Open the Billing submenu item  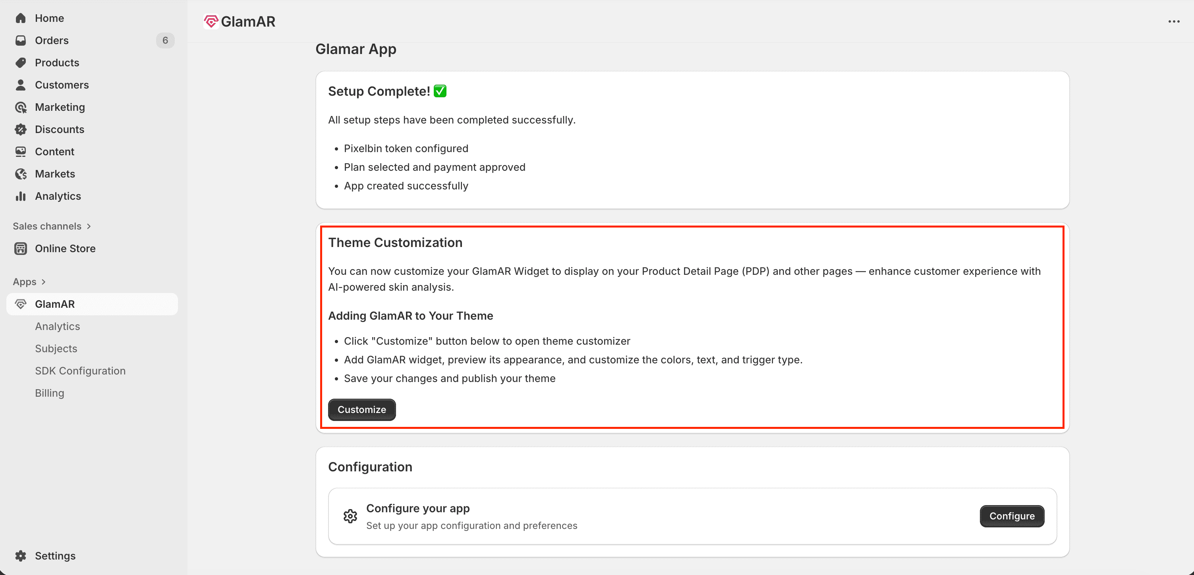(50, 393)
